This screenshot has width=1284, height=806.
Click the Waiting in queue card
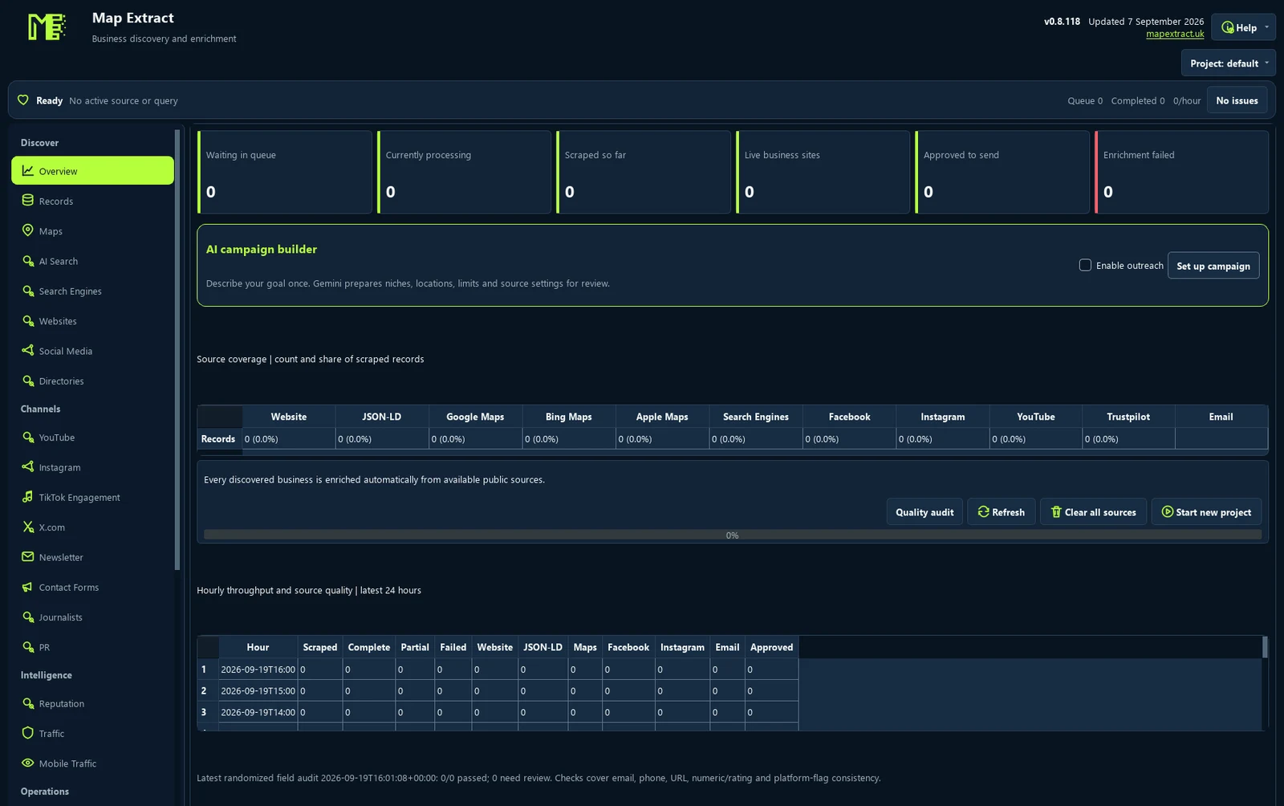(x=285, y=172)
